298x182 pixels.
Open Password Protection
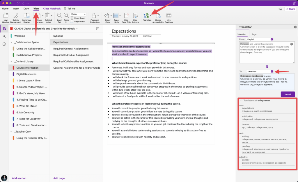(95, 18)
